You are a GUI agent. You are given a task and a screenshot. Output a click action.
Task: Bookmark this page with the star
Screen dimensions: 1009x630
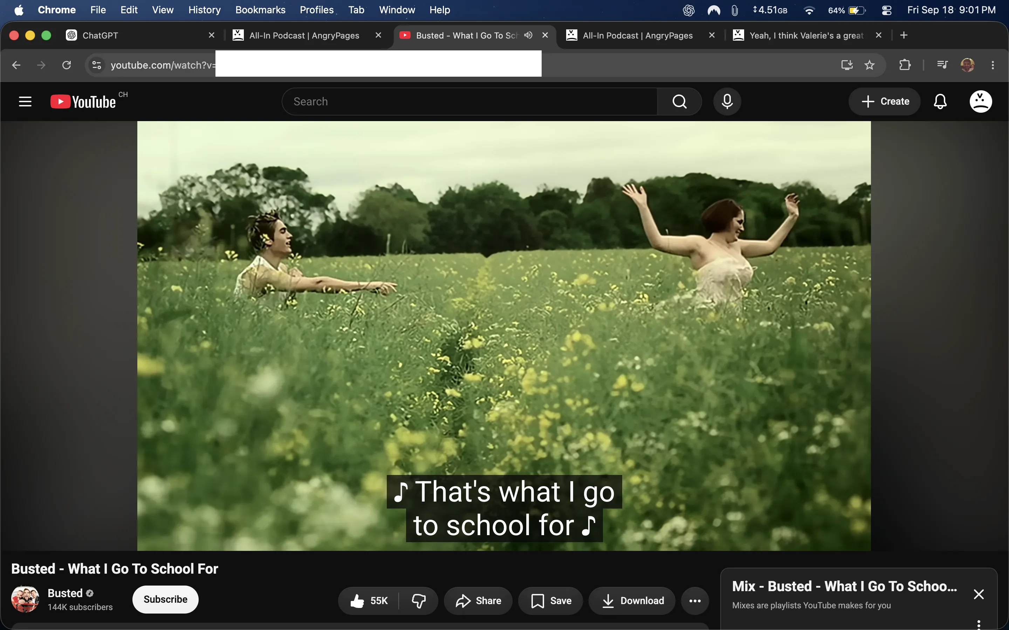coord(869,65)
